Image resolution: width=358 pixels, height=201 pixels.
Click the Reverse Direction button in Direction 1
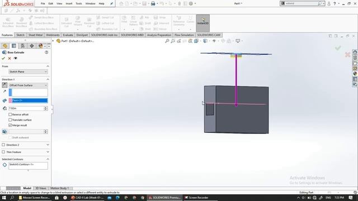(4, 85)
